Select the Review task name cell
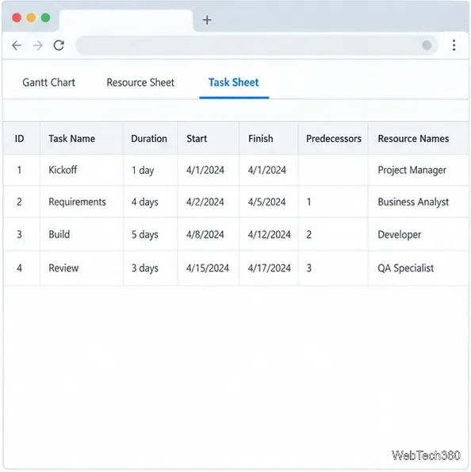The height and width of the screenshot is (472, 471). (x=81, y=268)
